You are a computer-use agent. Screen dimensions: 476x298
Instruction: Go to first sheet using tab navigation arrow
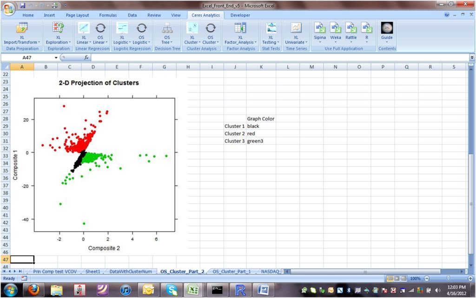5,272
